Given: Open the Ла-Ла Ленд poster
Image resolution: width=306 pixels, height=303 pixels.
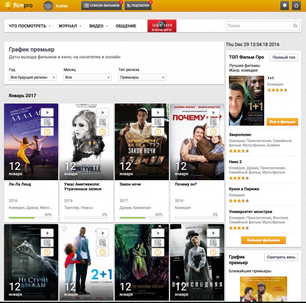Looking at the screenshot, I should coord(31,142).
